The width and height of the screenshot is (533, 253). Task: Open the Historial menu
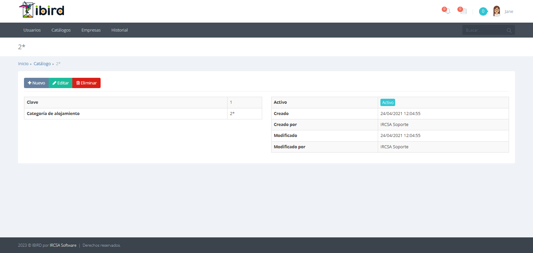[x=120, y=30]
